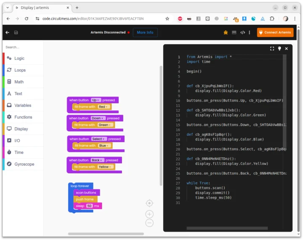The image size is (303, 240).
Task: Click the save floppy disk icon
Action: pyautogui.click(x=16, y=32)
